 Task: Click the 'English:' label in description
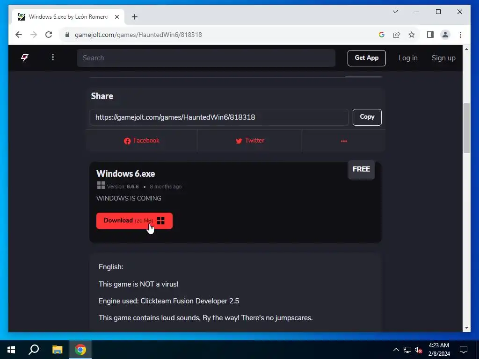point(111,267)
